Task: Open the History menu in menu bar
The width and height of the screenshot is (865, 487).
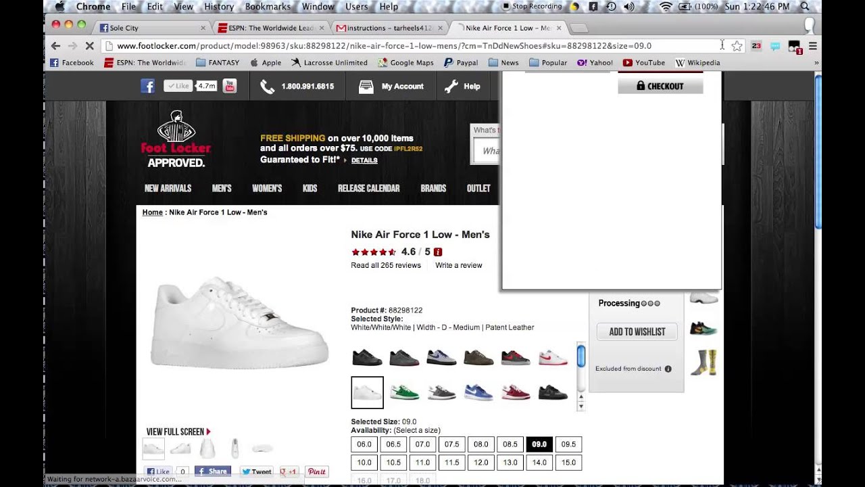Action: tap(219, 7)
